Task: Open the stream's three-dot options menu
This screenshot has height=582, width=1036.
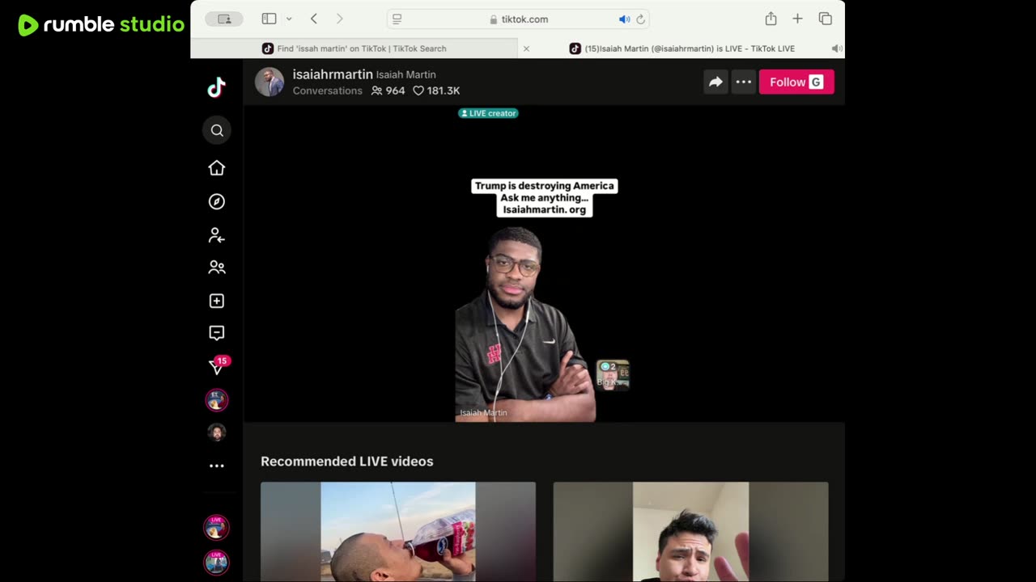Action: (744, 82)
